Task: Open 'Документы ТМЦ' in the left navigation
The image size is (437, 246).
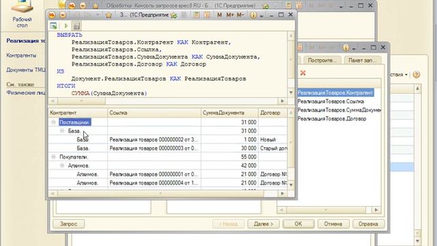Action: click(x=26, y=70)
